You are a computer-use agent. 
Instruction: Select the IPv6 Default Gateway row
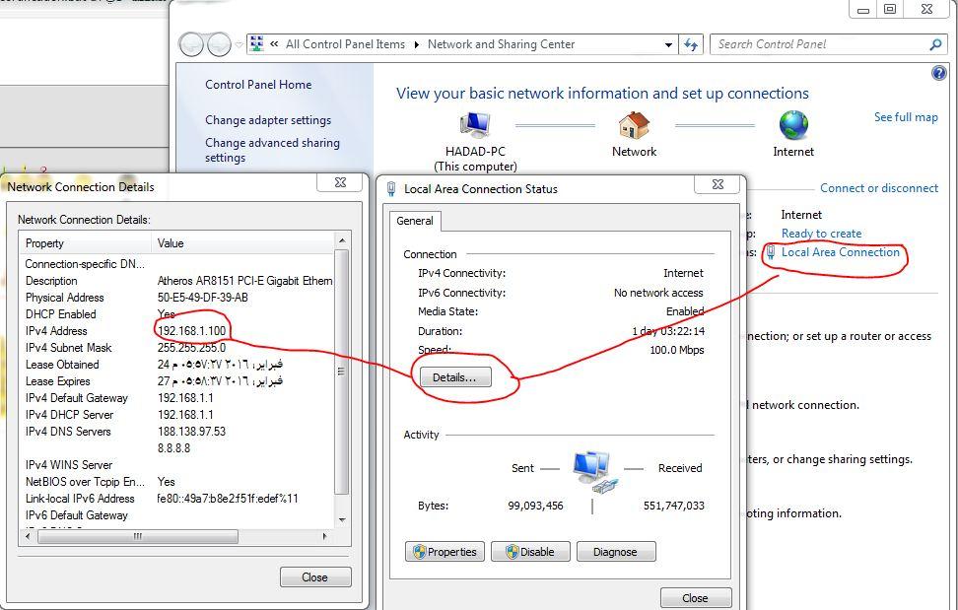[x=176, y=515]
